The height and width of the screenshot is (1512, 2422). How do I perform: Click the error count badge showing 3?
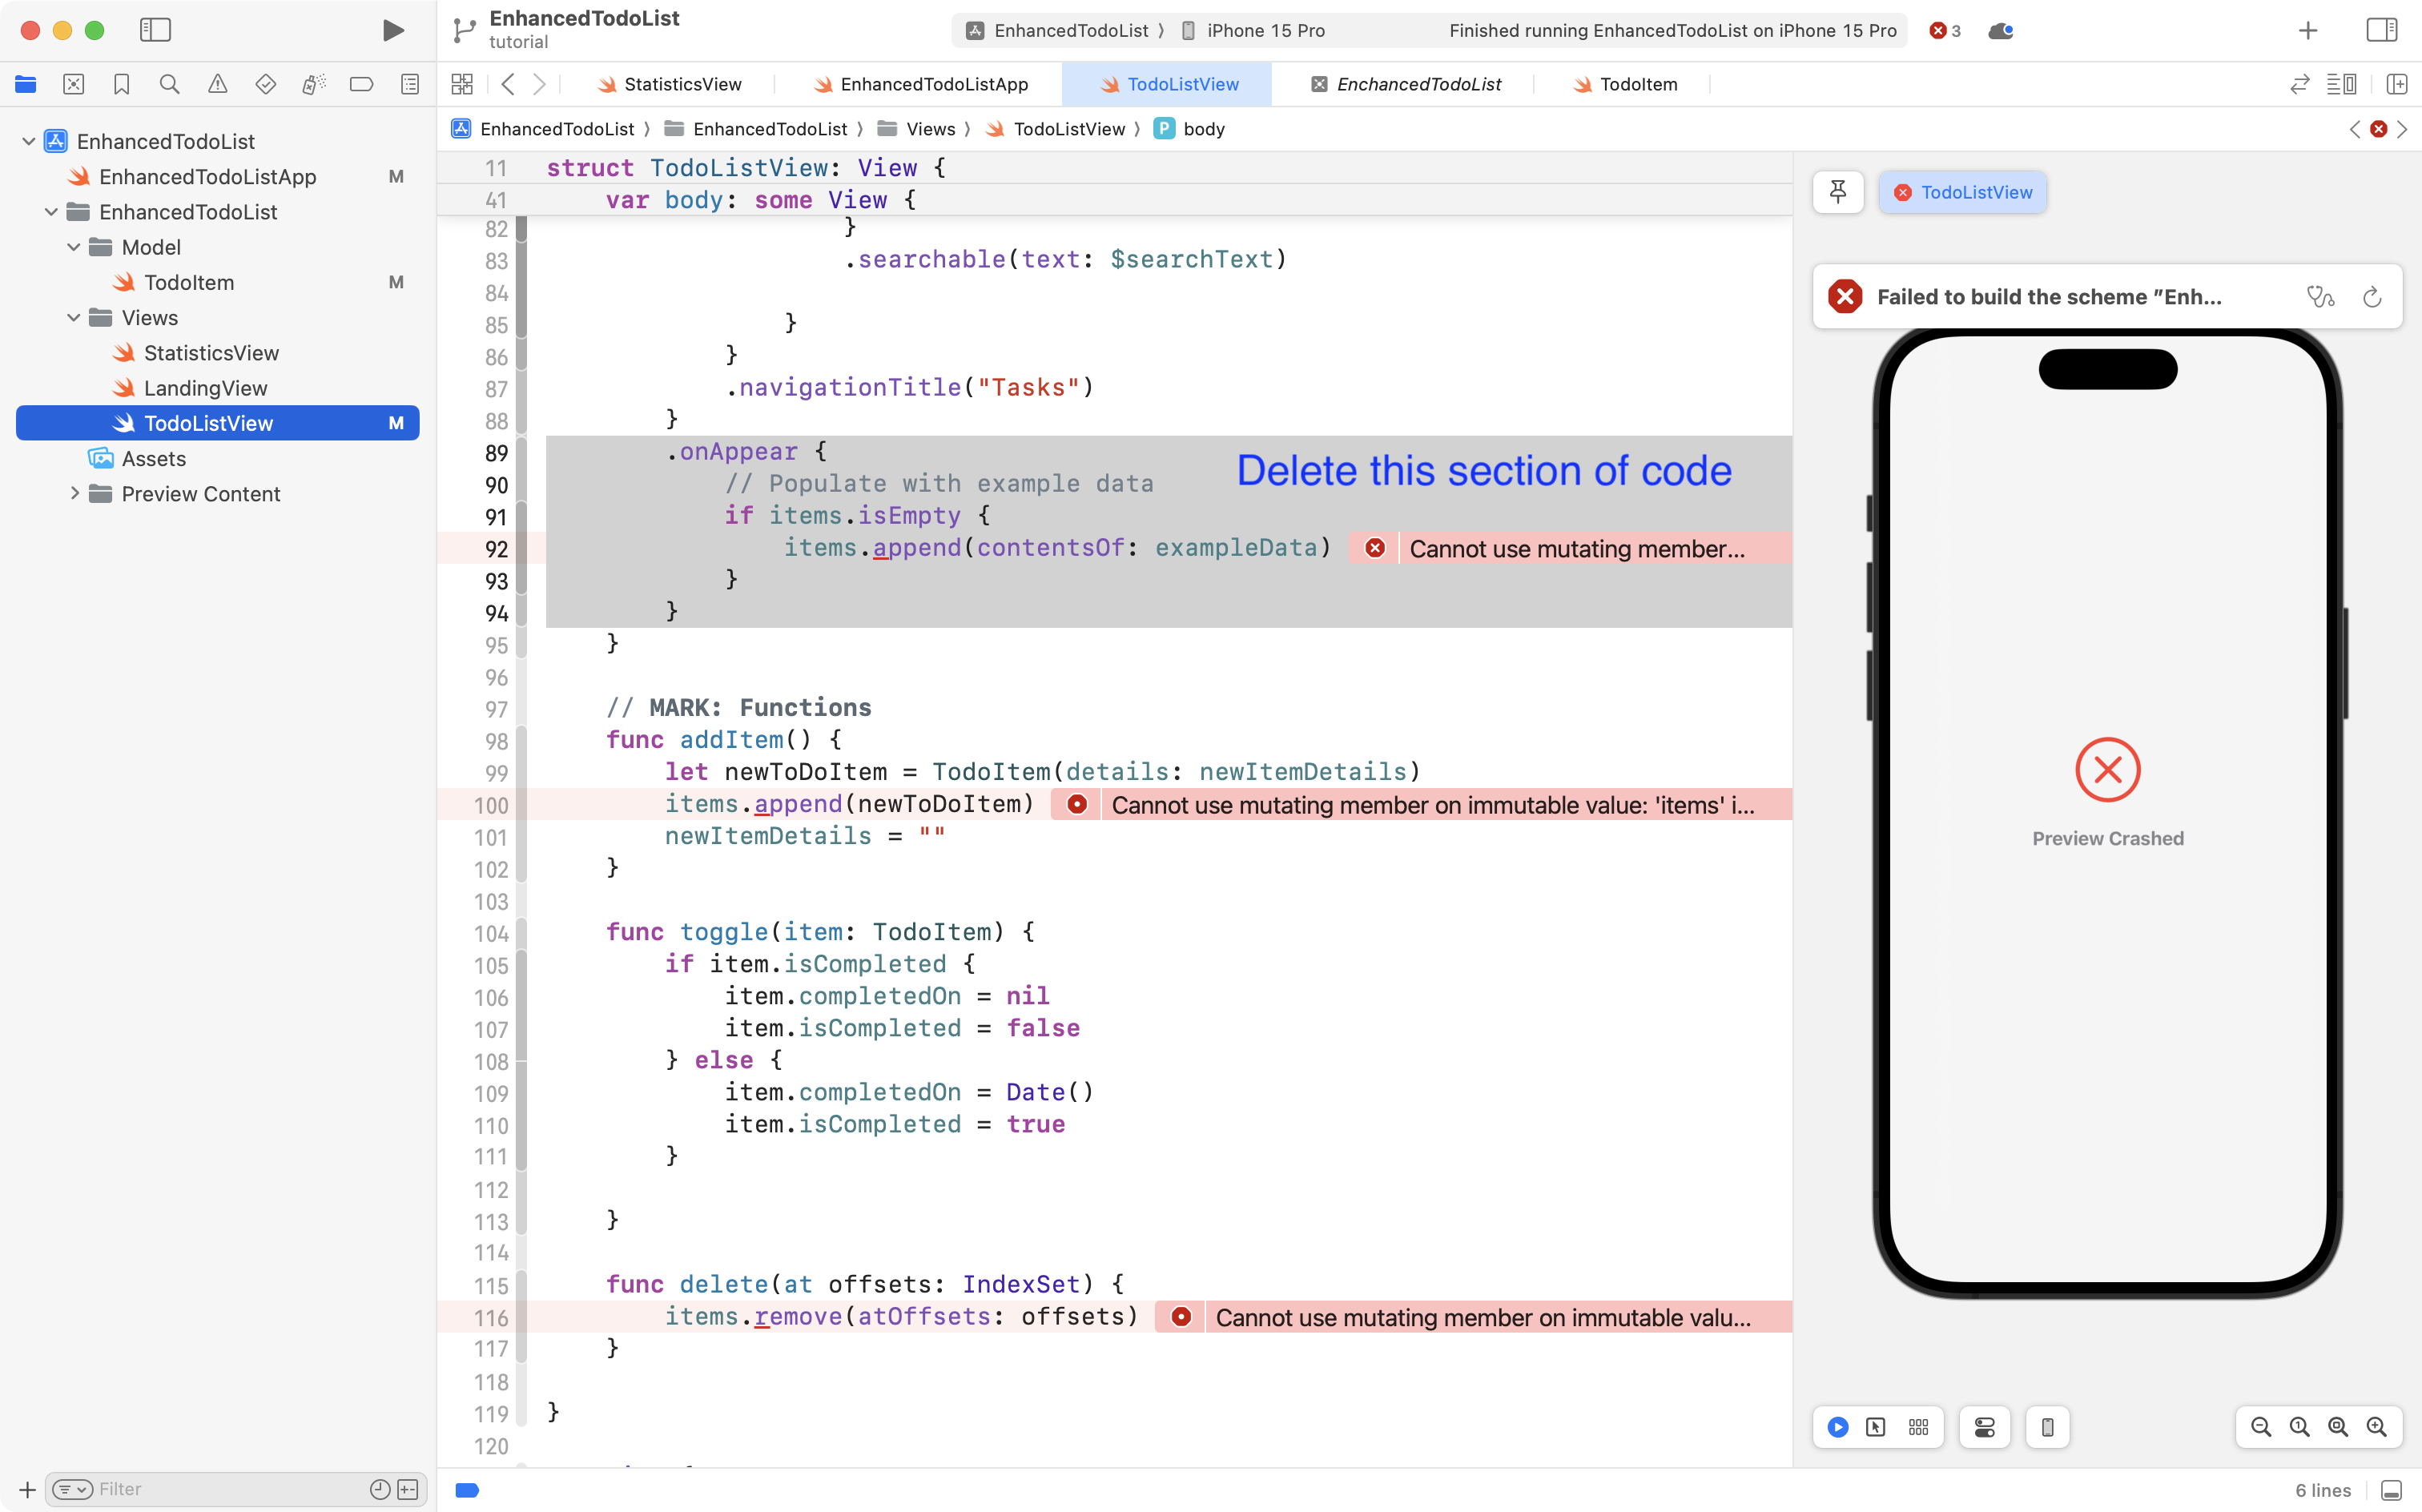(x=1941, y=30)
